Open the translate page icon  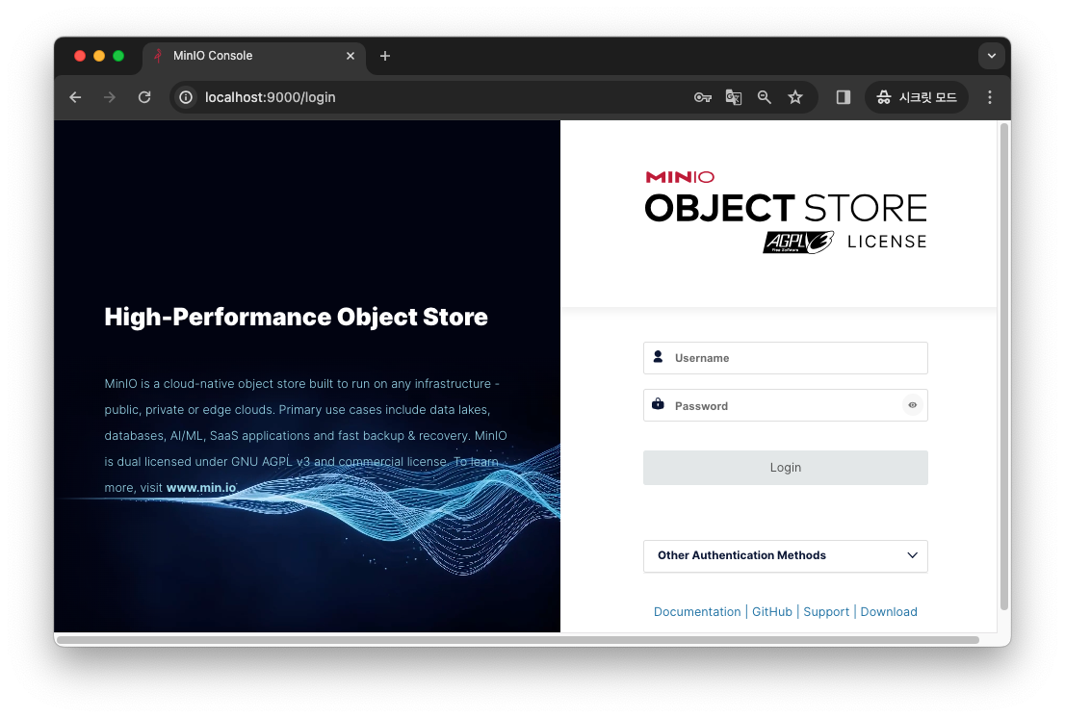coord(734,97)
